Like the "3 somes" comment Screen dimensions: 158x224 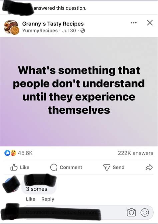pos(31,199)
